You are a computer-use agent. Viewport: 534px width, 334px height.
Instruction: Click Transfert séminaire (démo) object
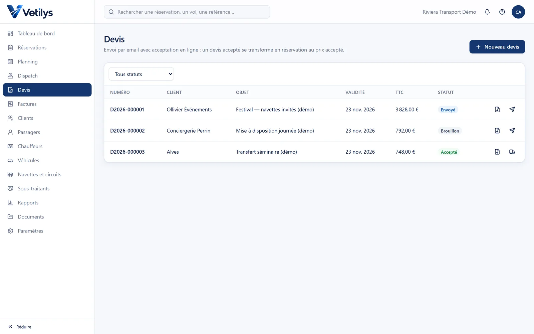click(x=266, y=152)
